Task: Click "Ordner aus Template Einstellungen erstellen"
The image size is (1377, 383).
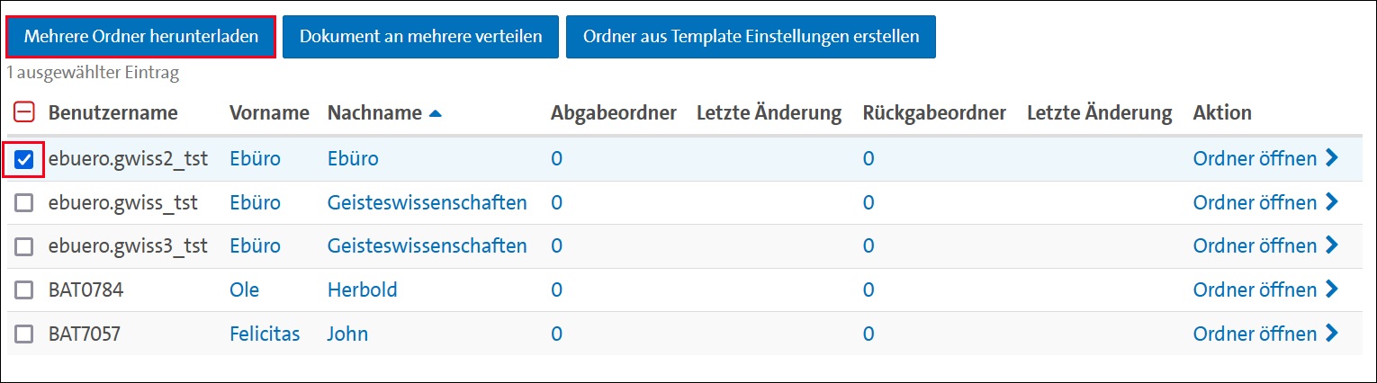Action: (x=751, y=37)
